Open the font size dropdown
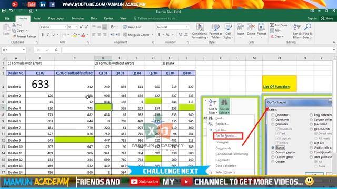Screen dimensions: 337x189 point(76,27)
